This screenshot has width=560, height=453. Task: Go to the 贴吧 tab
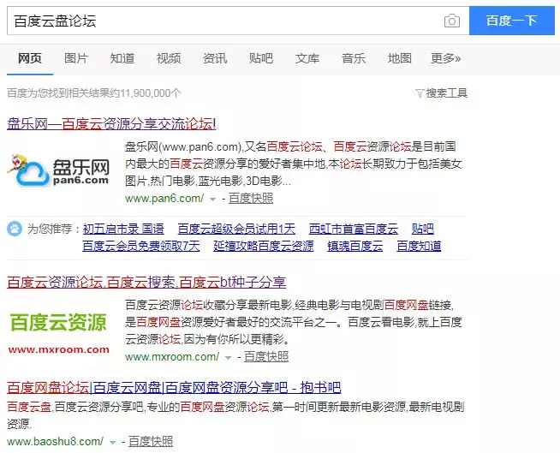(x=261, y=58)
